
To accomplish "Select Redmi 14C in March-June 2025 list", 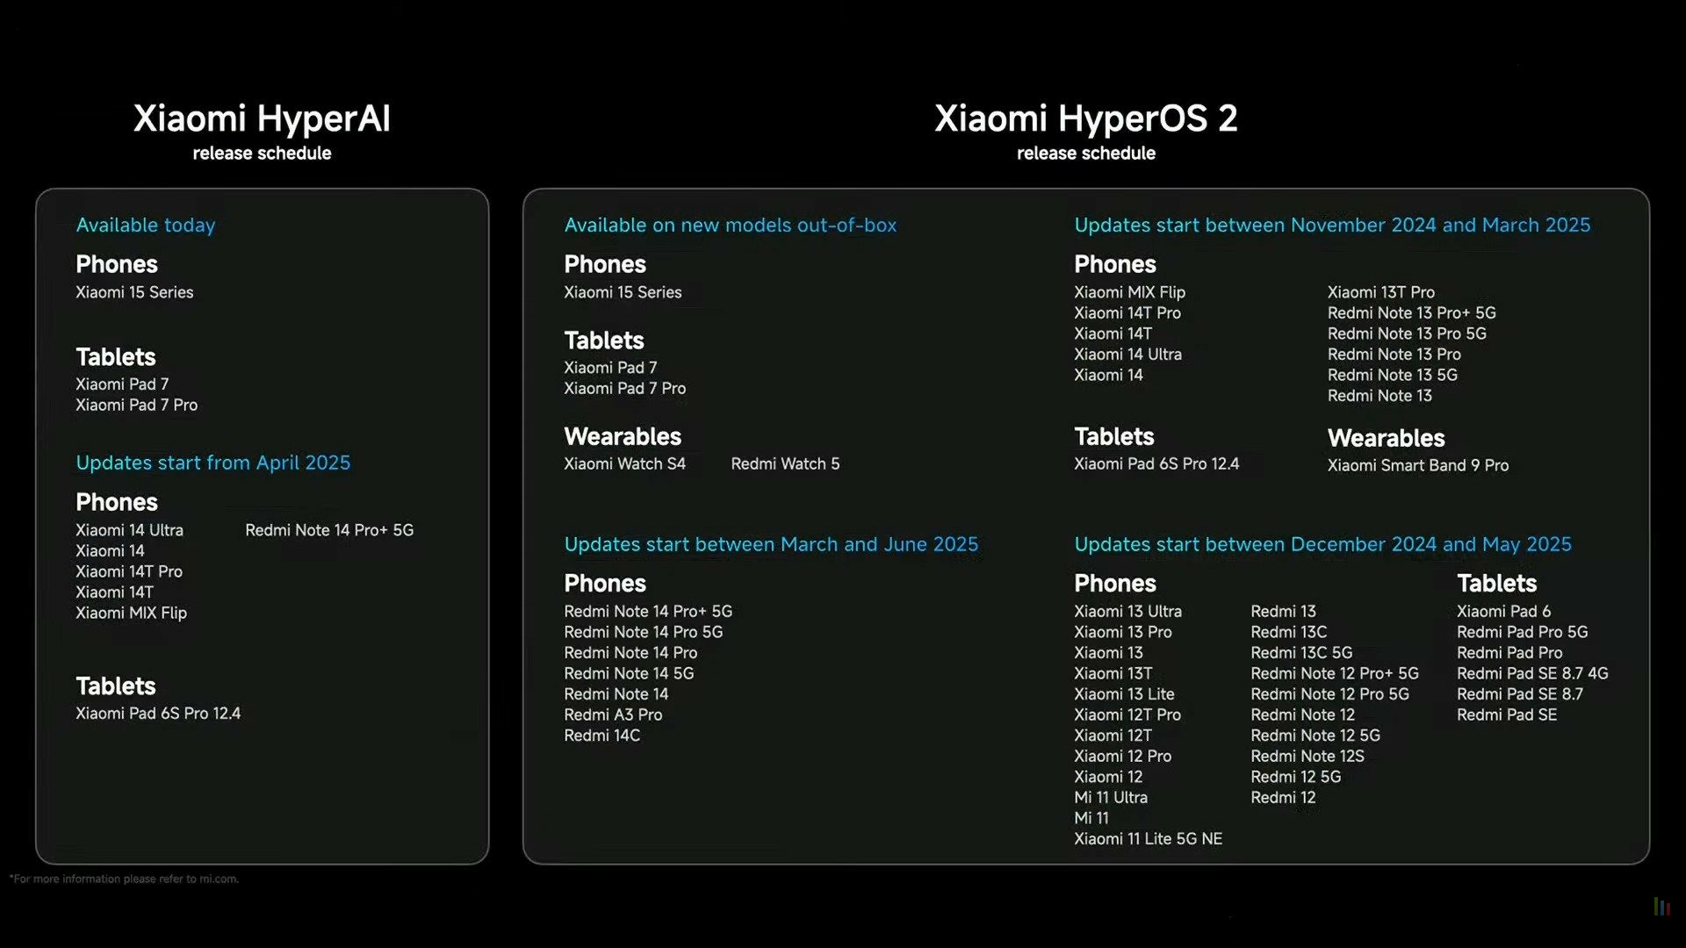I will [x=601, y=736].
